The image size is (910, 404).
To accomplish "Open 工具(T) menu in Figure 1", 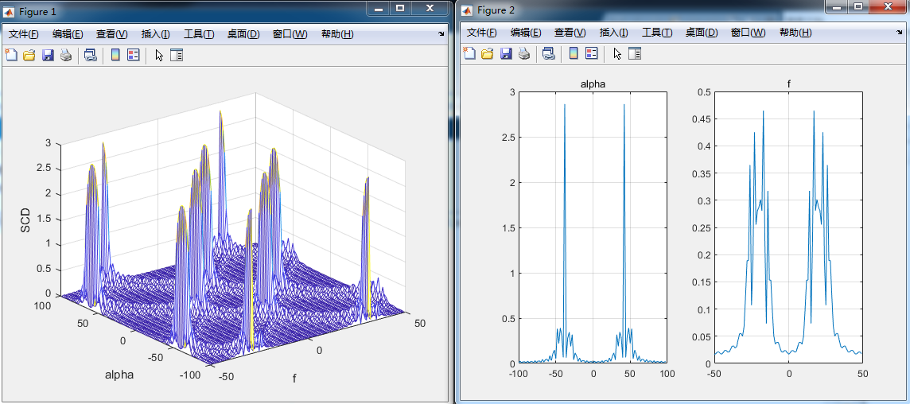I will point(199,34).
